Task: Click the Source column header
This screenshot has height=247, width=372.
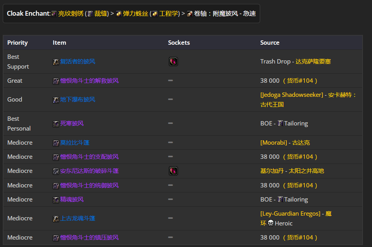Action: (270, 43)
